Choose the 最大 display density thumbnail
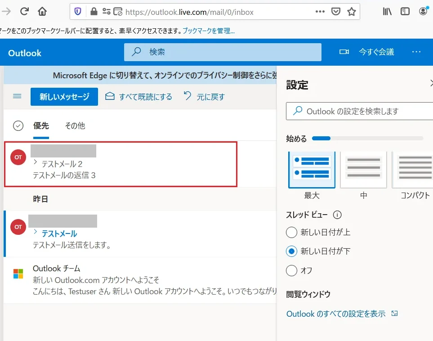 312,170
